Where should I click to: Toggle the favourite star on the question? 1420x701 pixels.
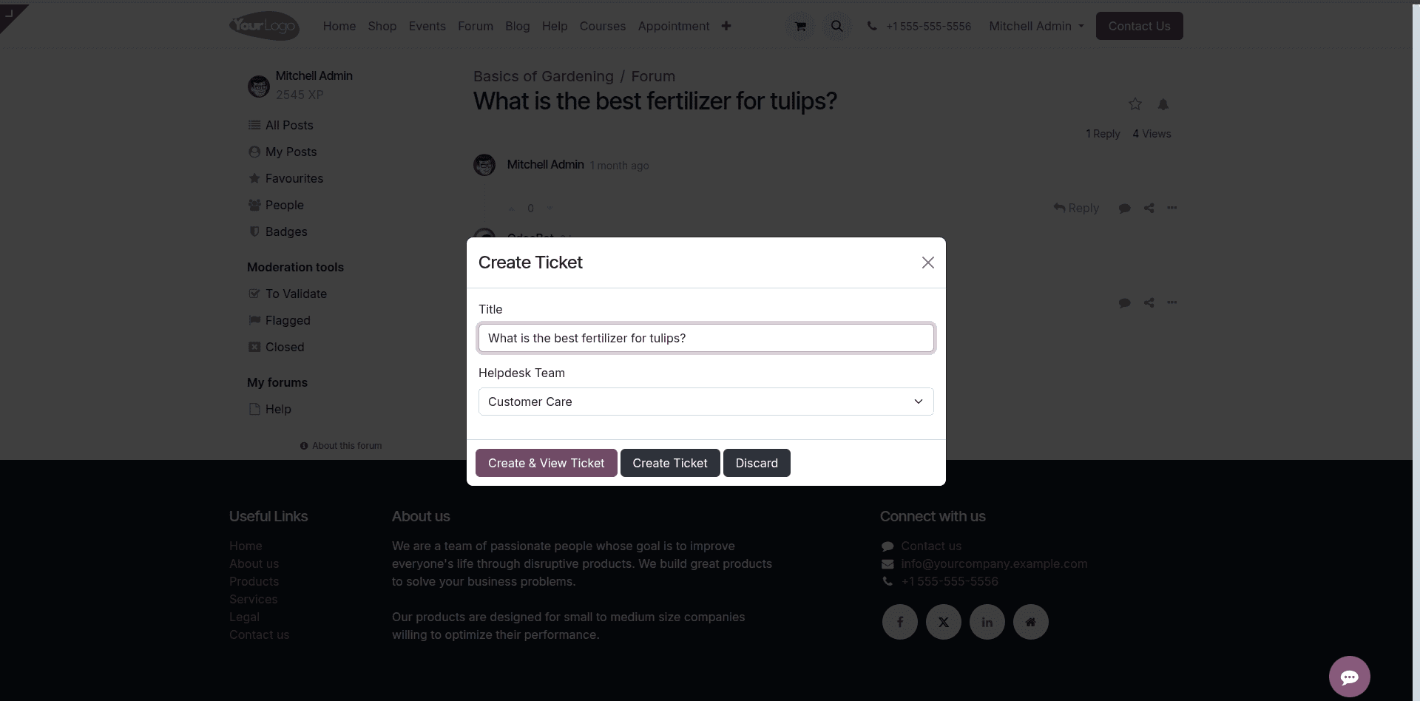(x=1135, y=104)
